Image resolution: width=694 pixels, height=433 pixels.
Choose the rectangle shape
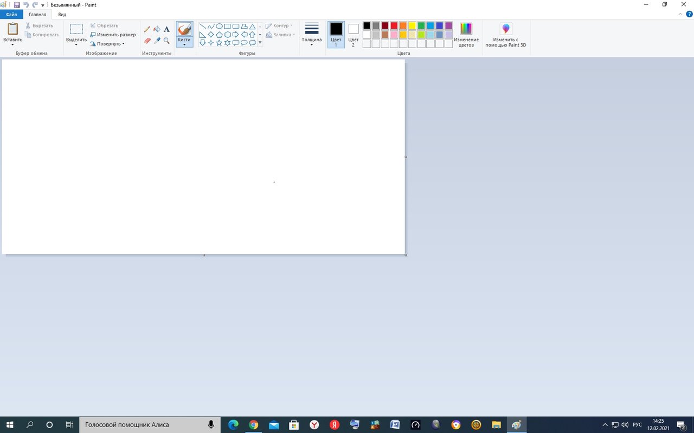[227, 26]
